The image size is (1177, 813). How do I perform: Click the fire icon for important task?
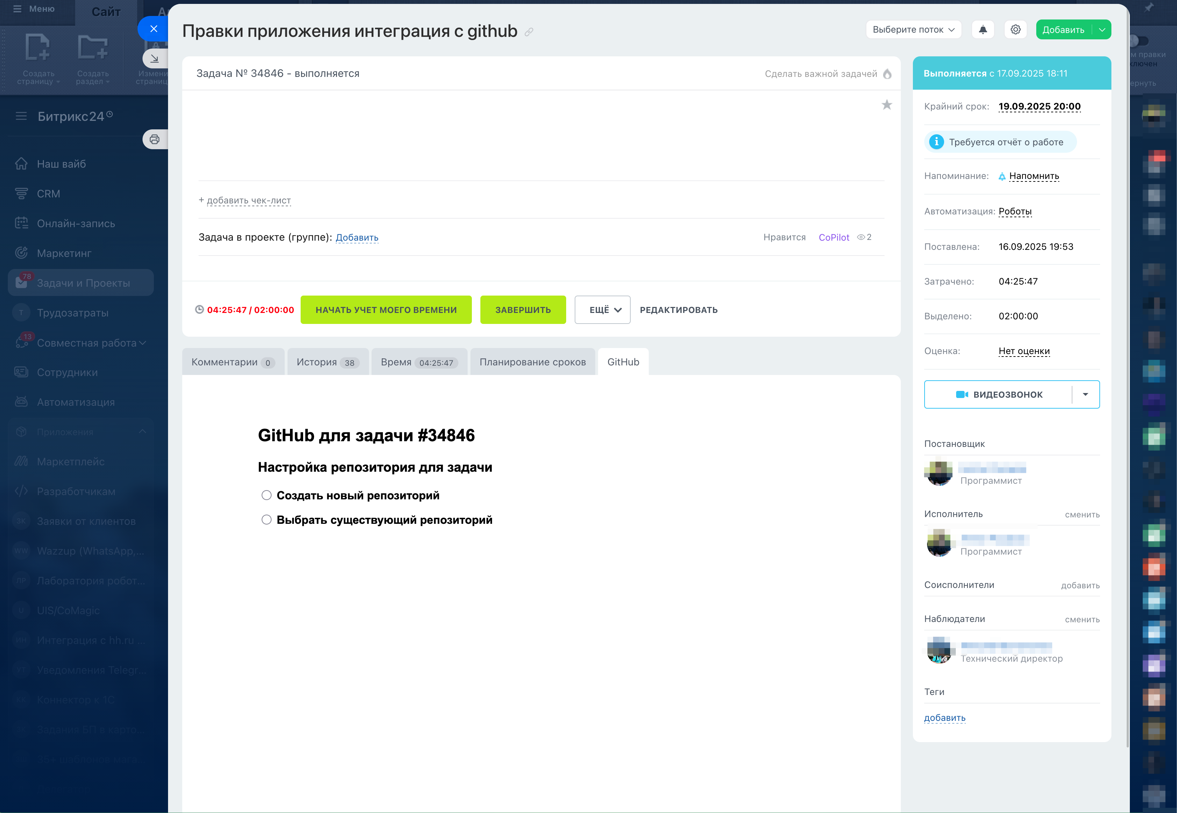point(887,74)
